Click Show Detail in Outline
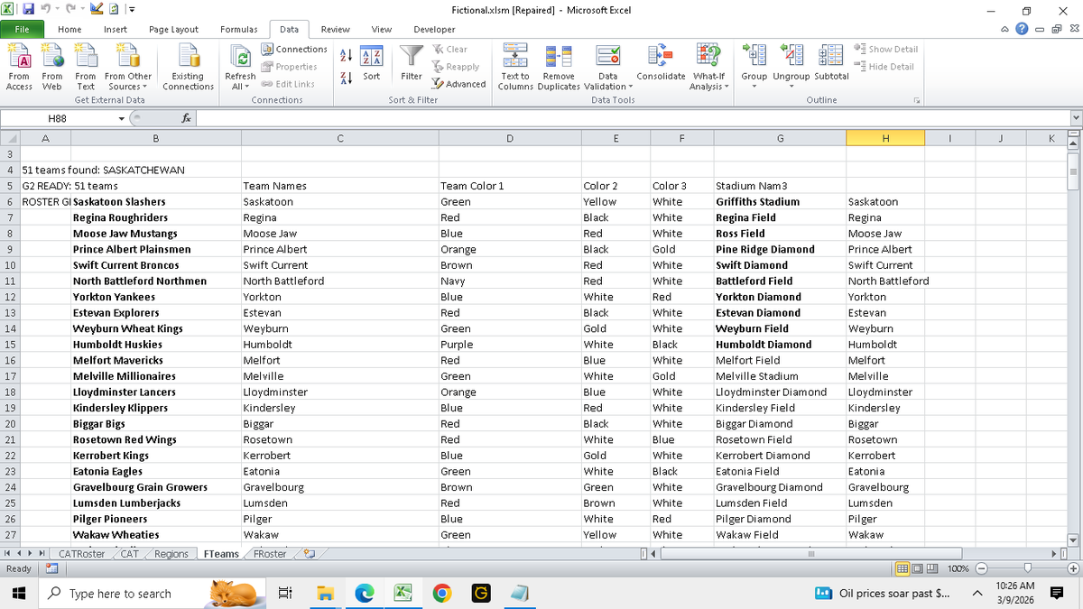1083x609 pixels. (x=885, y=50)
